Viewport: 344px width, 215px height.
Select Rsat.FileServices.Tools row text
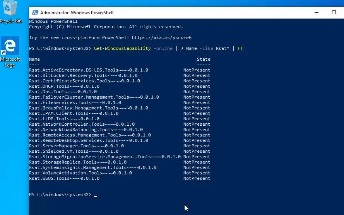click(75, 102)
